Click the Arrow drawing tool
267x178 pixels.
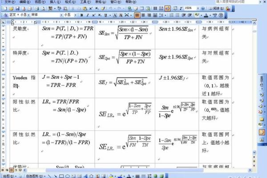pyautogui.click(x=56, y=175)
